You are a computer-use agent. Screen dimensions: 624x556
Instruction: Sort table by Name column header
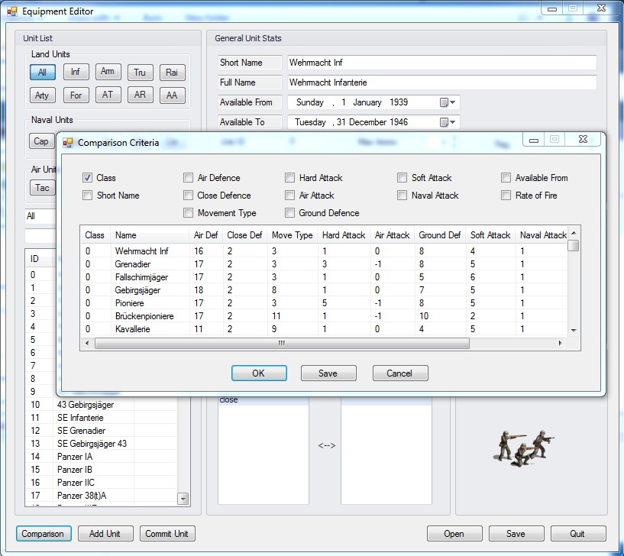click(149, 235)
